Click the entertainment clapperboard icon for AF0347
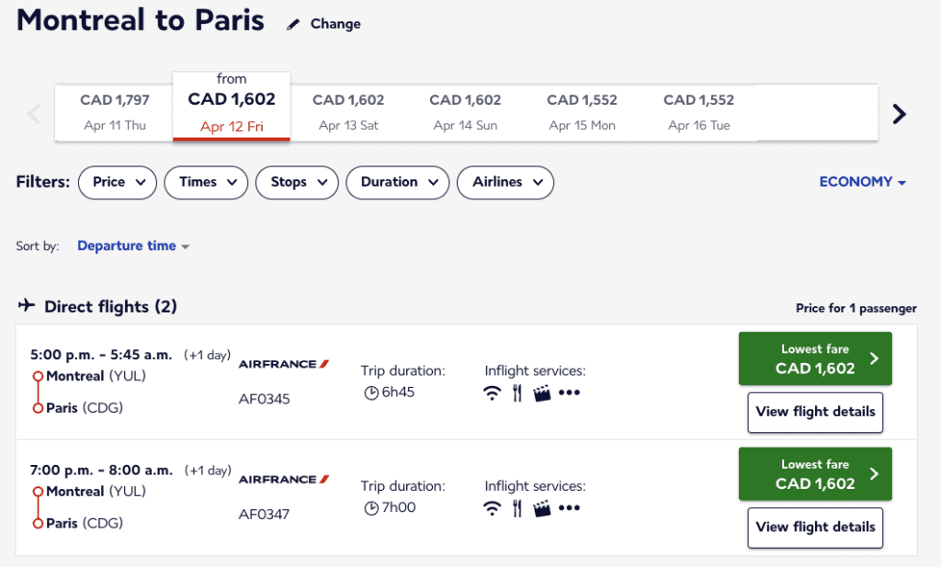 (541, 507)
